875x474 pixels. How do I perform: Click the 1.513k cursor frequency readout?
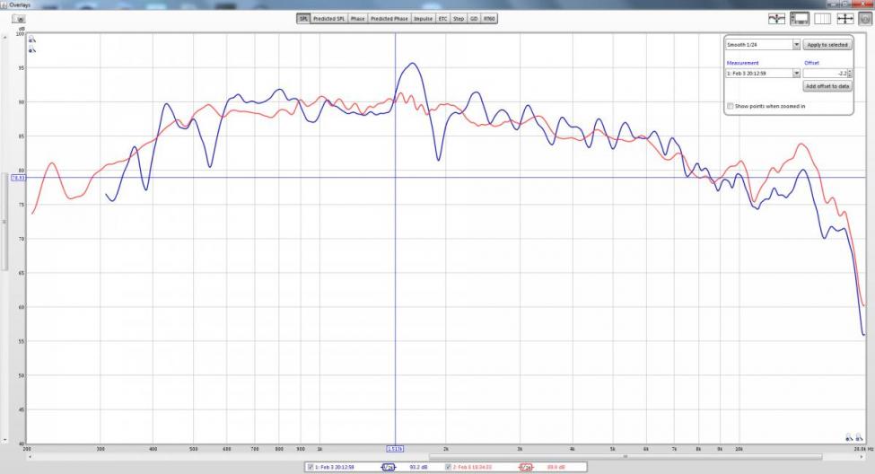[395, 449]
